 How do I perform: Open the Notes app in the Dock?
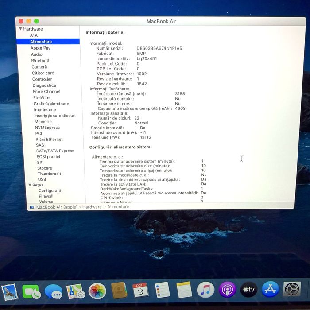[184, 290]
